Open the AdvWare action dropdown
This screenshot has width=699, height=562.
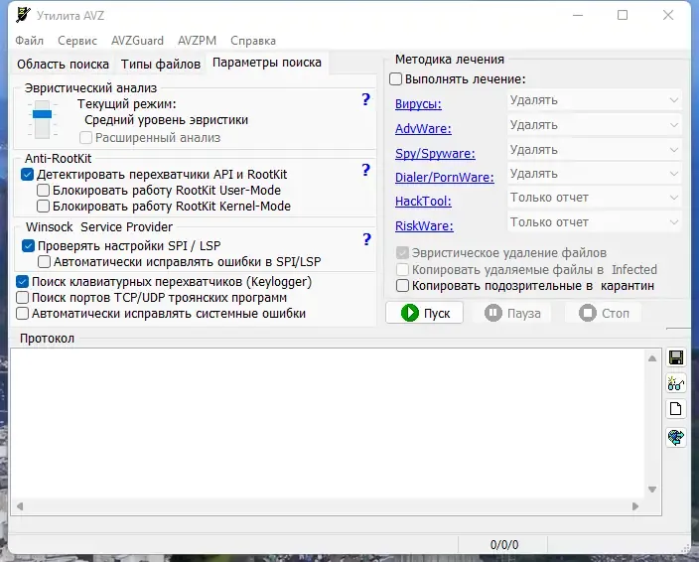click(594, 125)
